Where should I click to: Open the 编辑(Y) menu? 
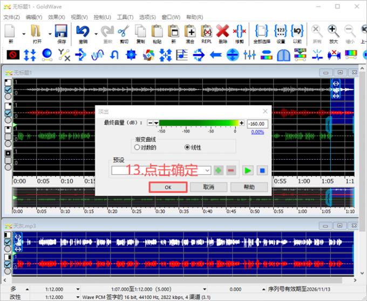coord(34,17)
